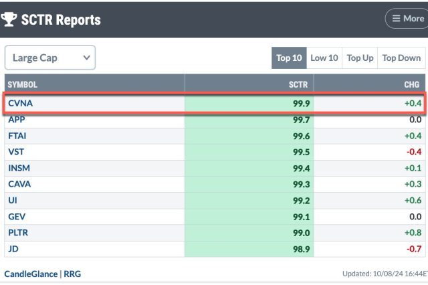Open the CAVA ticker
Viewport: 428px width, 285px height.
point(19,184)
